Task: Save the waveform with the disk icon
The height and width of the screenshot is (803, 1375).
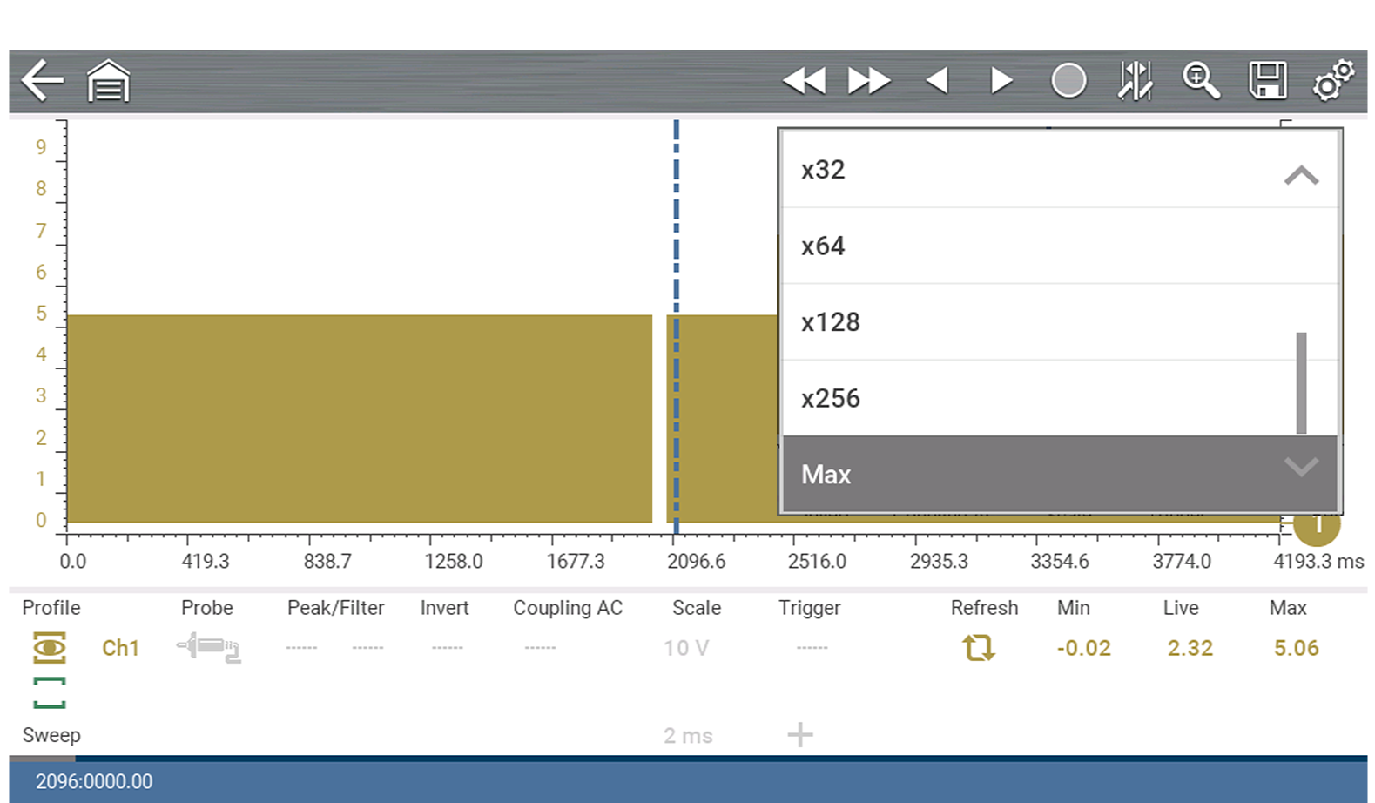Action: [x=1268, y=81]
